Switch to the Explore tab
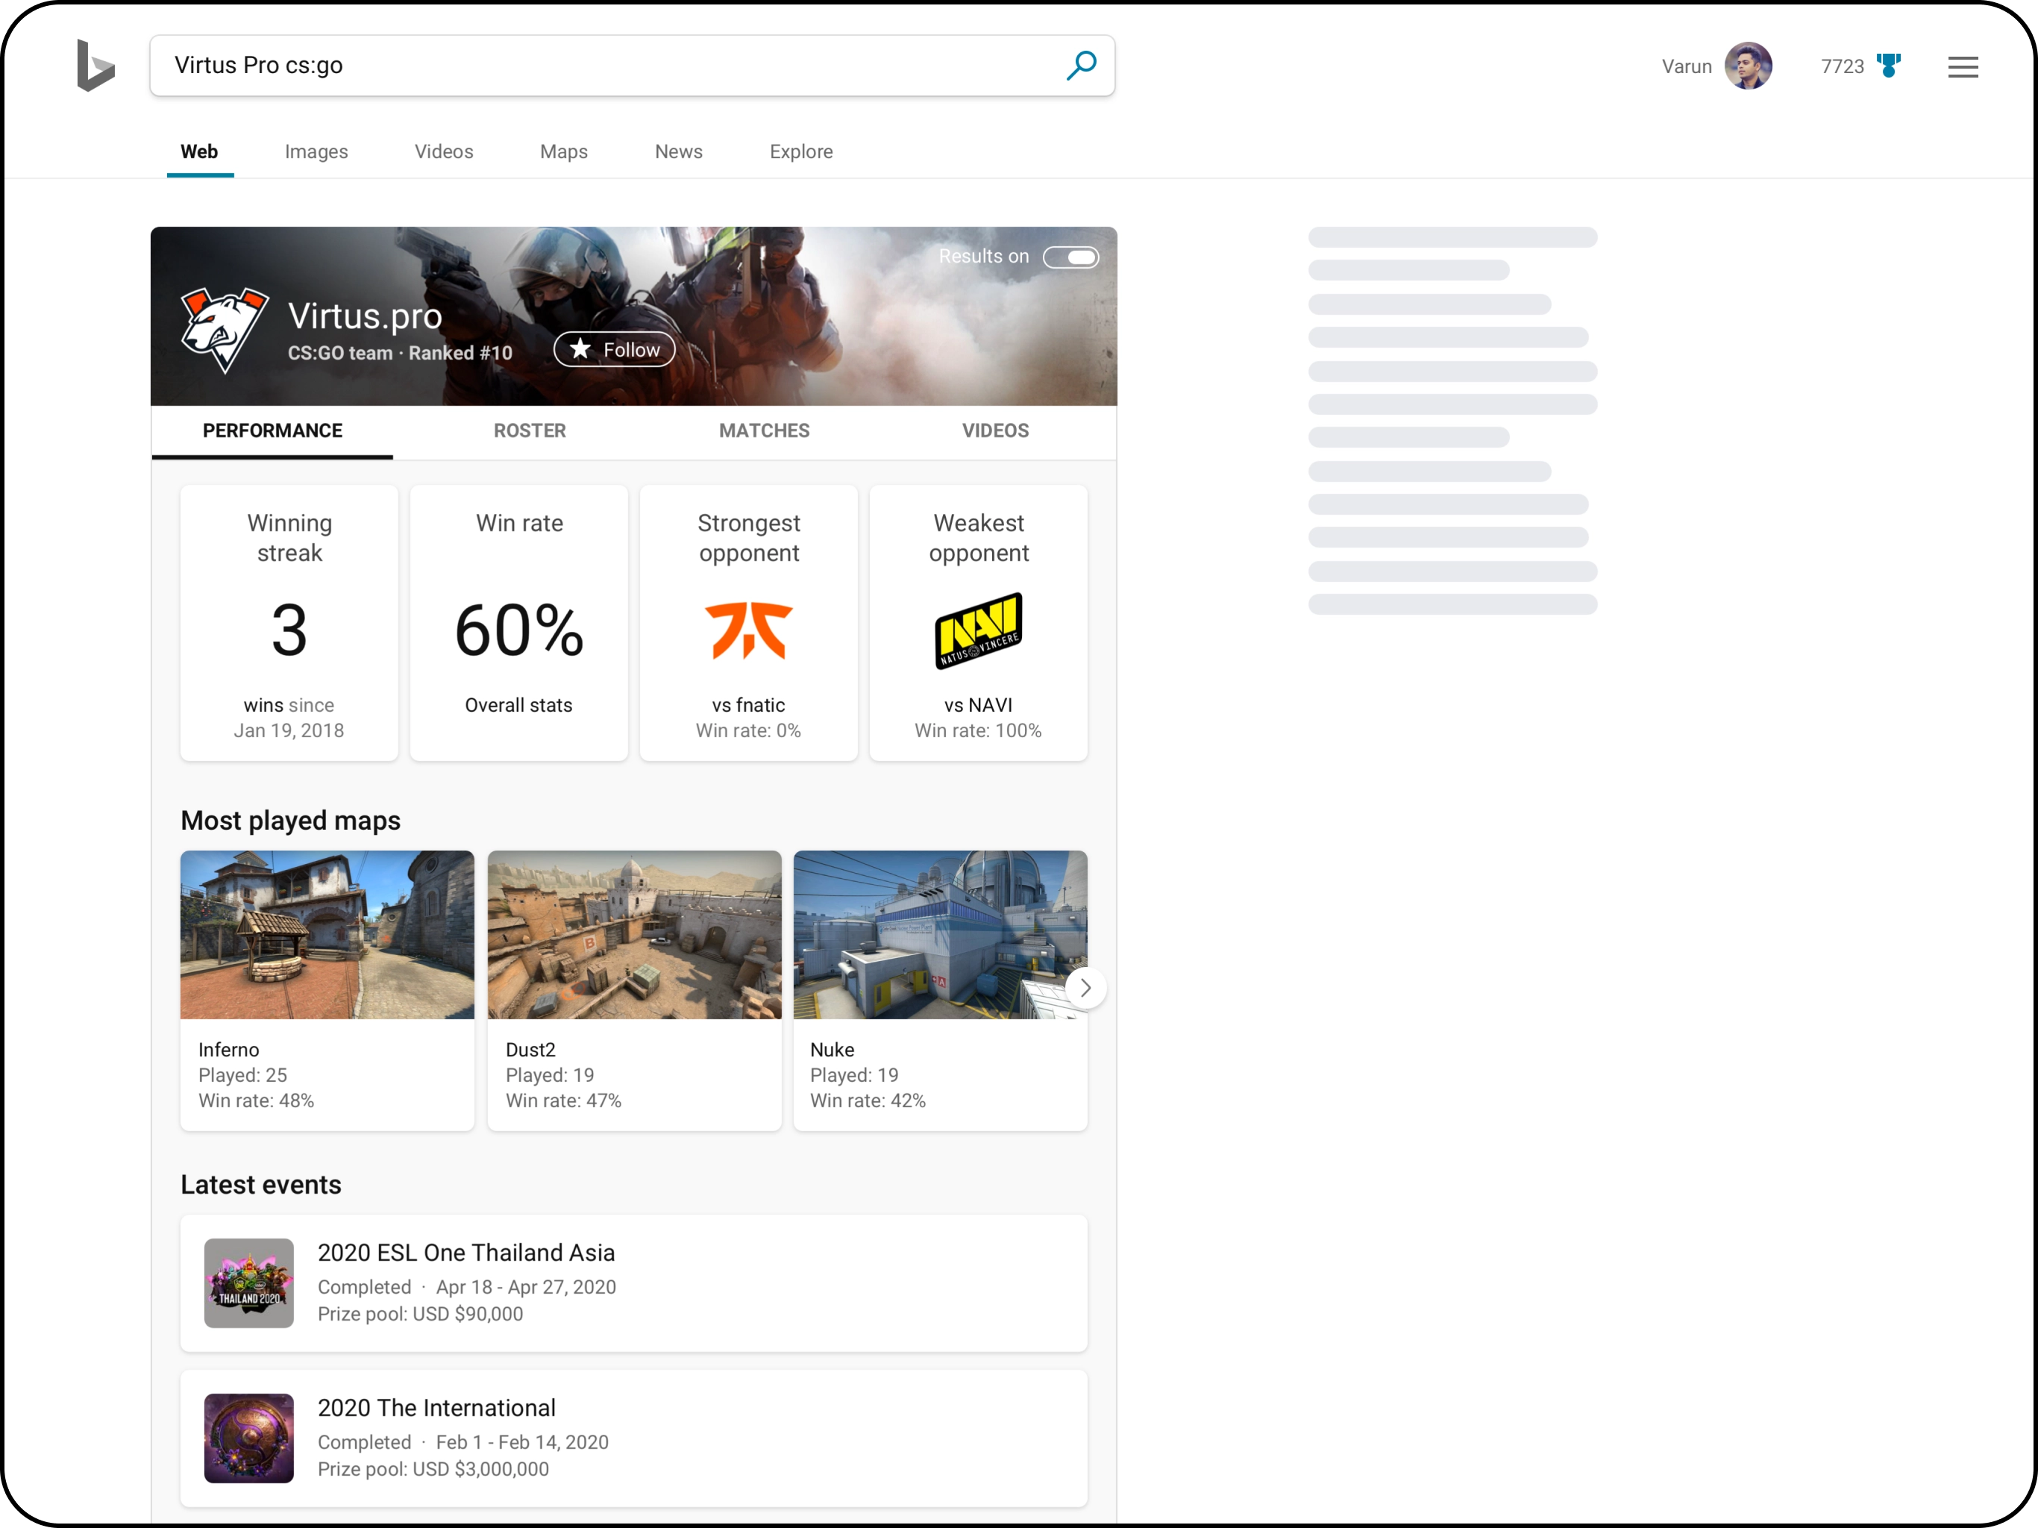The height and width of the screenshot is (1528, 2038). pos(800,151)
